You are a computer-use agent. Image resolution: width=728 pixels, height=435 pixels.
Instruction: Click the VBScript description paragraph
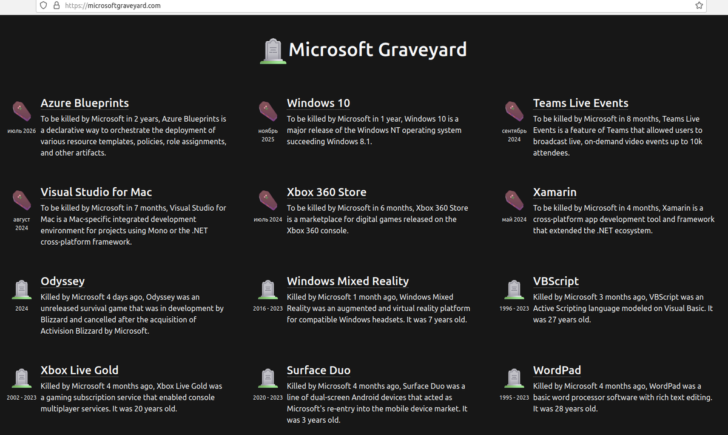[x=623, y=308]
